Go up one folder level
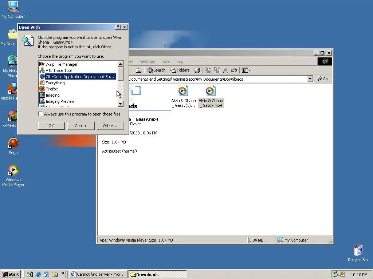This screenshot has height=279, width=373. pyautogui.click(x=138, y=70)
